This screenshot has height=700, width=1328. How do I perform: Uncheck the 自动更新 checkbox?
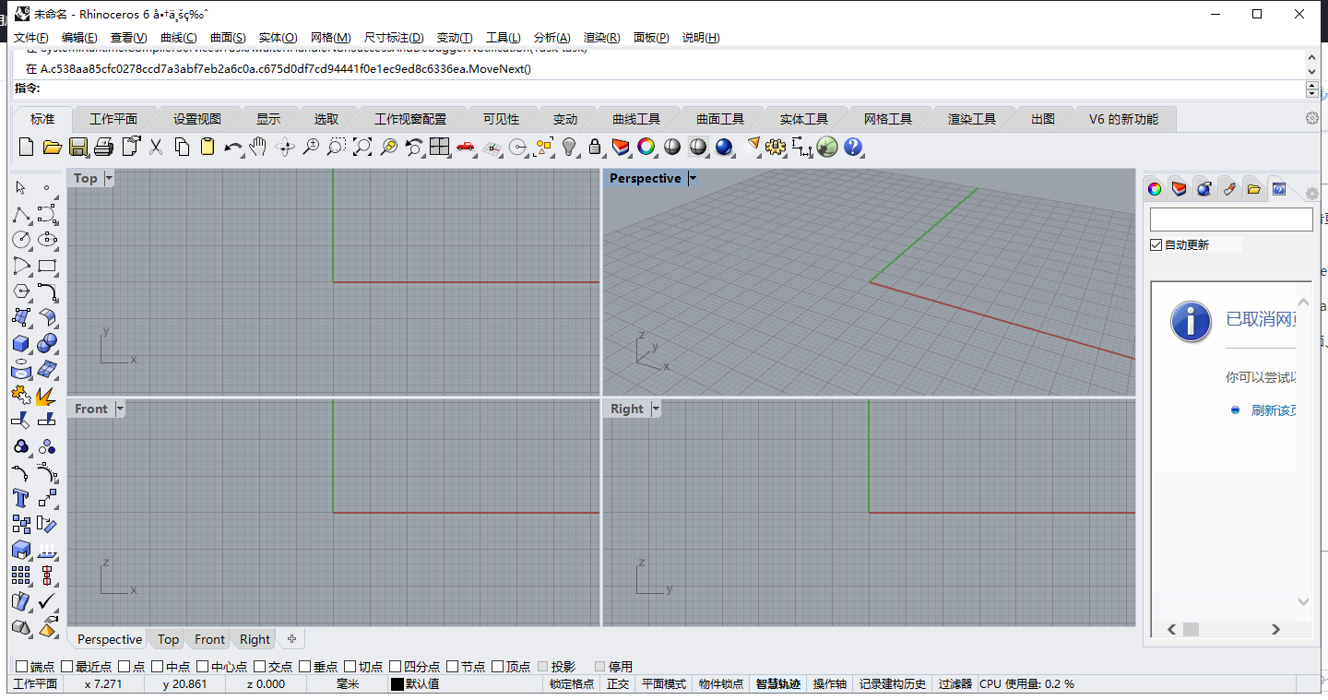[x=1156, y=244]
